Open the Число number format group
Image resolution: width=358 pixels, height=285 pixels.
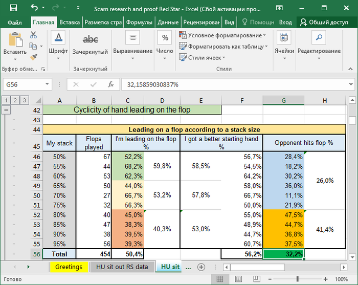tap(165, 46)
